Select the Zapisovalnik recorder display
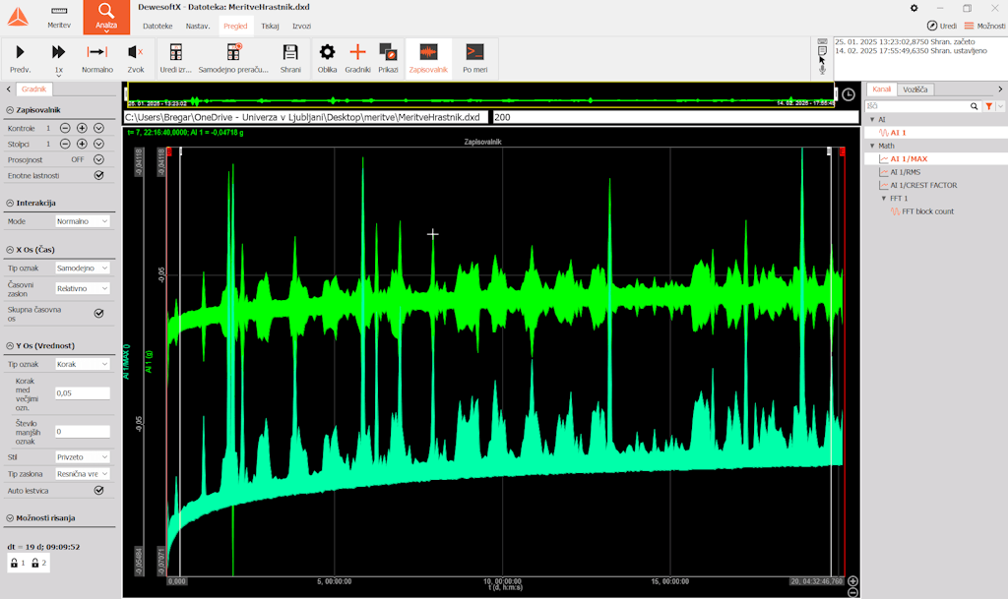 (x=428, y=58)
